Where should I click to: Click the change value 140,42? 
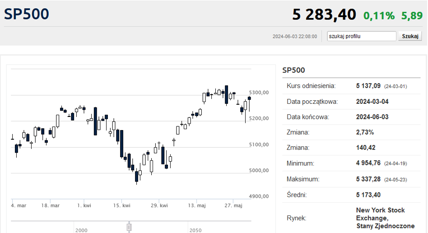pyautogui.click(x=366, y=148)
